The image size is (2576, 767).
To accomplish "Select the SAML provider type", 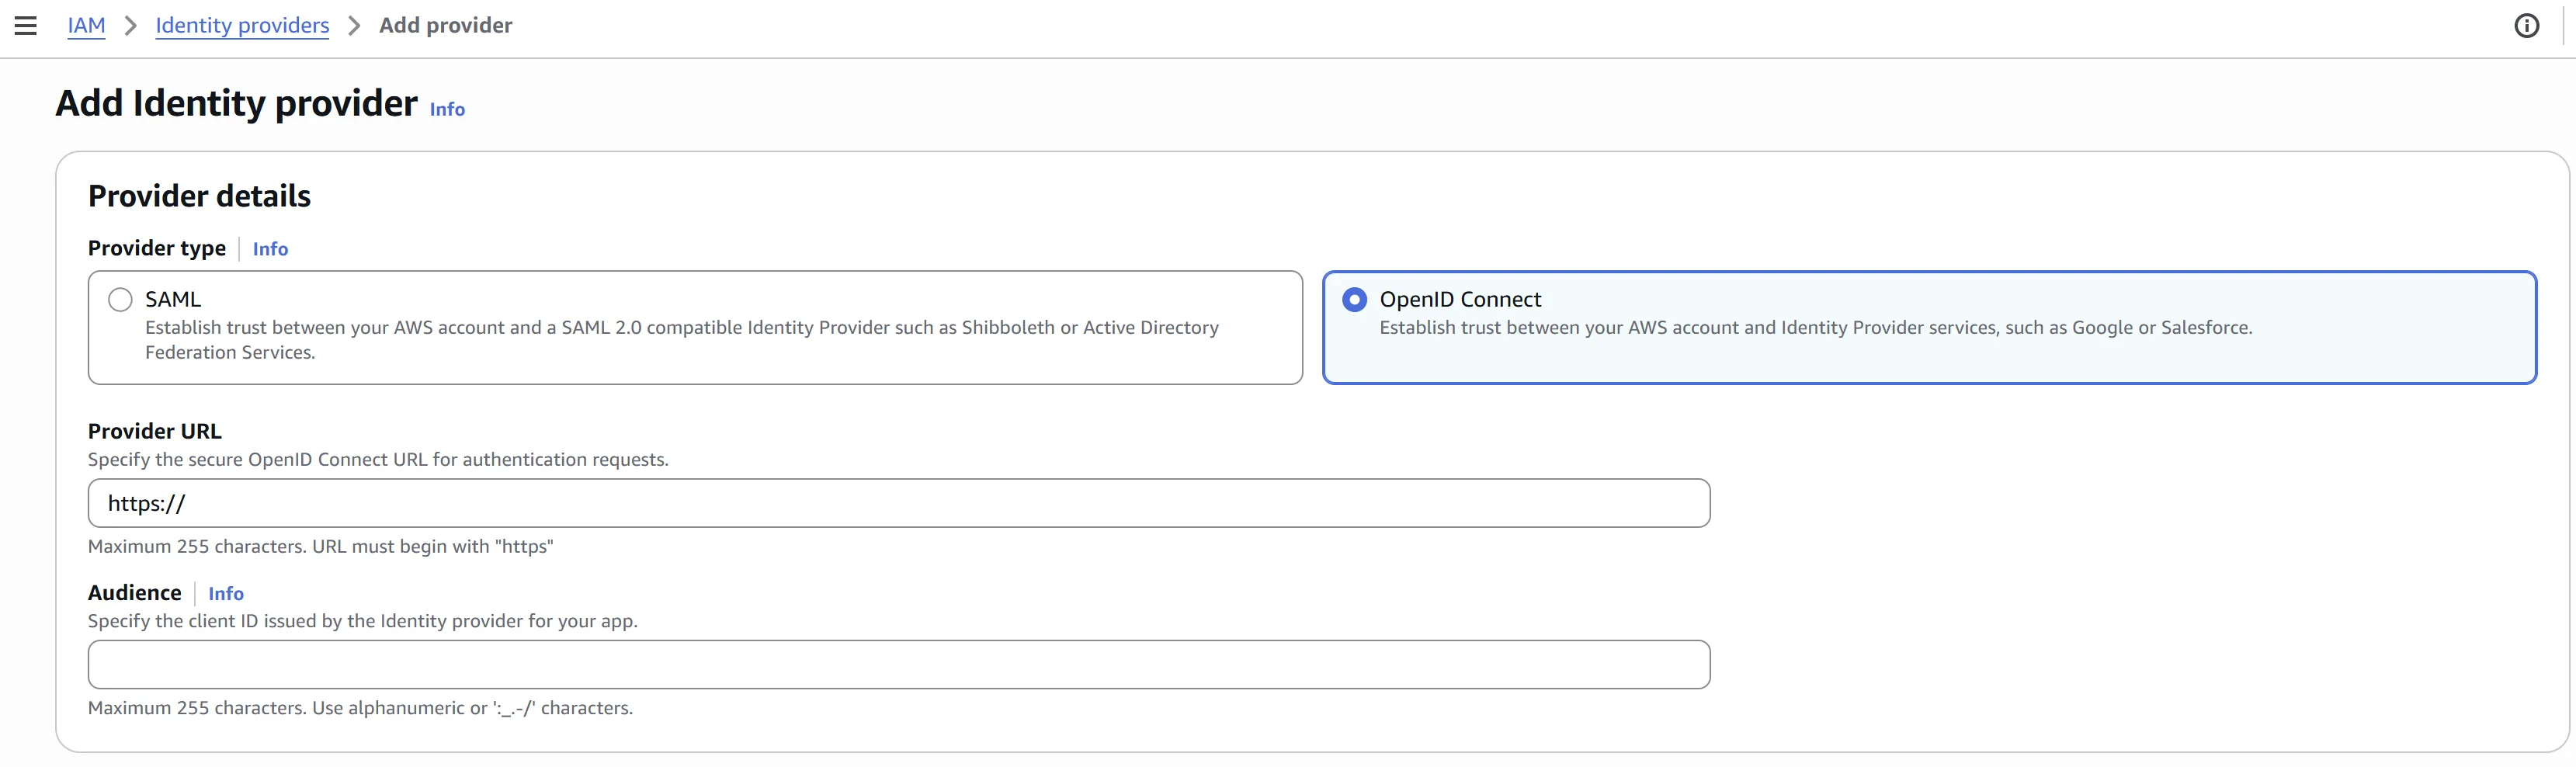I will click(120, 298).
